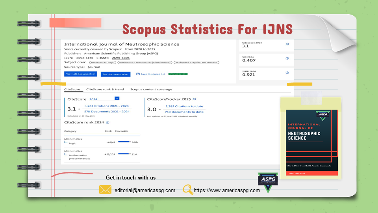Click the SNIP 2024 info icon

click(287, 73)
